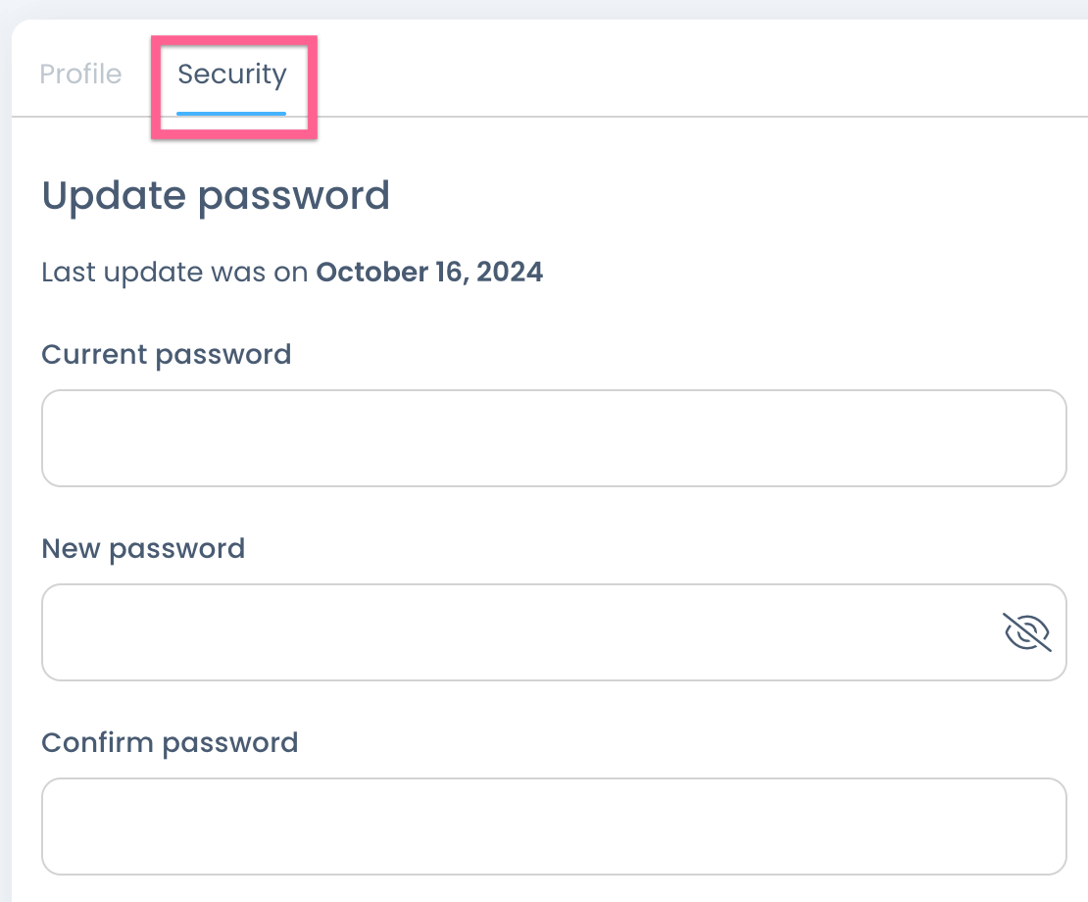Switch to the Profile tab
This screenshot has width=1088, height=902.
pyautogui.click(x=80, y=75)
